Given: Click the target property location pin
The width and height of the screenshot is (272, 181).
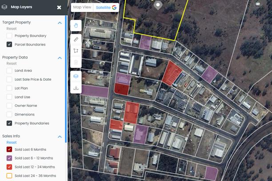Looking at the screenshot, I should (158, 5).
